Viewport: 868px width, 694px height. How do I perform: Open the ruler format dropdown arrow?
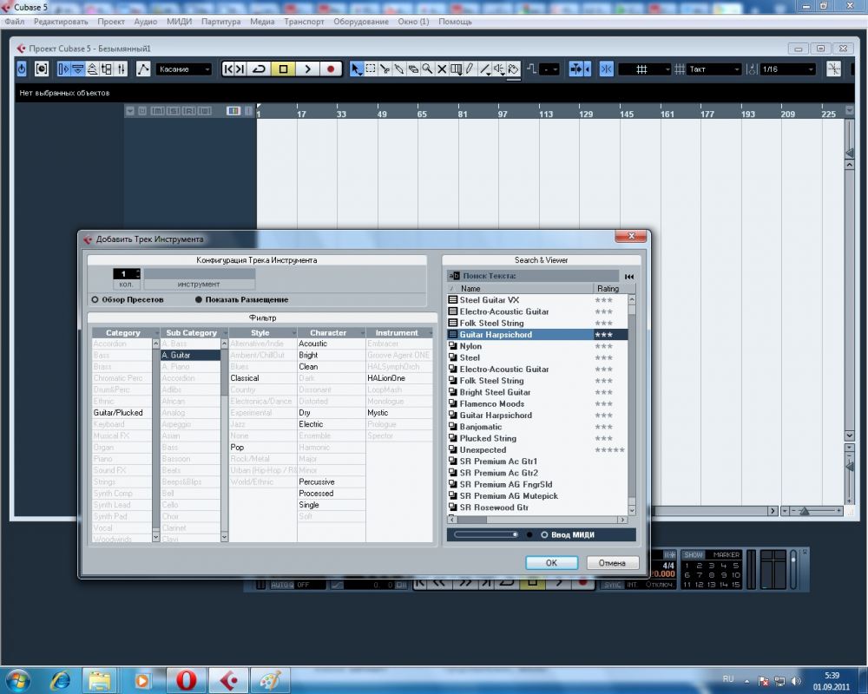click(850, 111)
